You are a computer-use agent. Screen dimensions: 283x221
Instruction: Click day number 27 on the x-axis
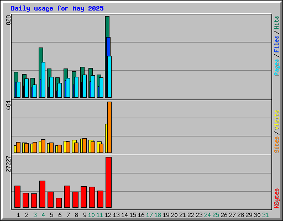pos(232,215)
